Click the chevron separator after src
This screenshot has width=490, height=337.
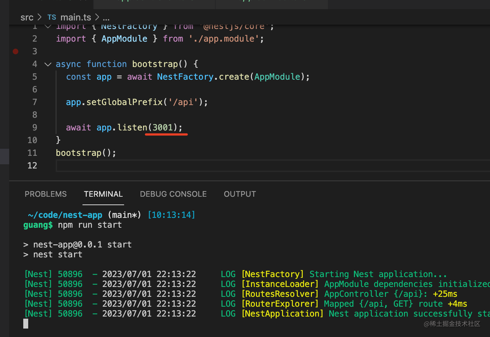pos(39,17)
